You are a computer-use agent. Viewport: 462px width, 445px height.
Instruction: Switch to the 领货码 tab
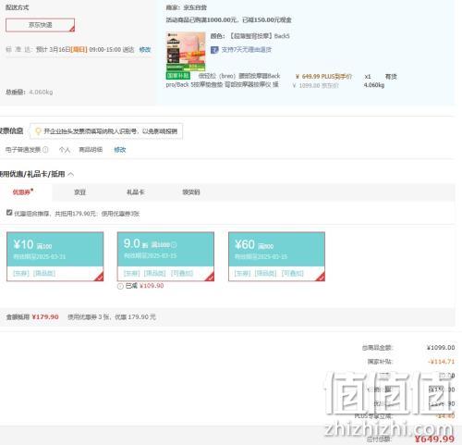tap(191, 192)
